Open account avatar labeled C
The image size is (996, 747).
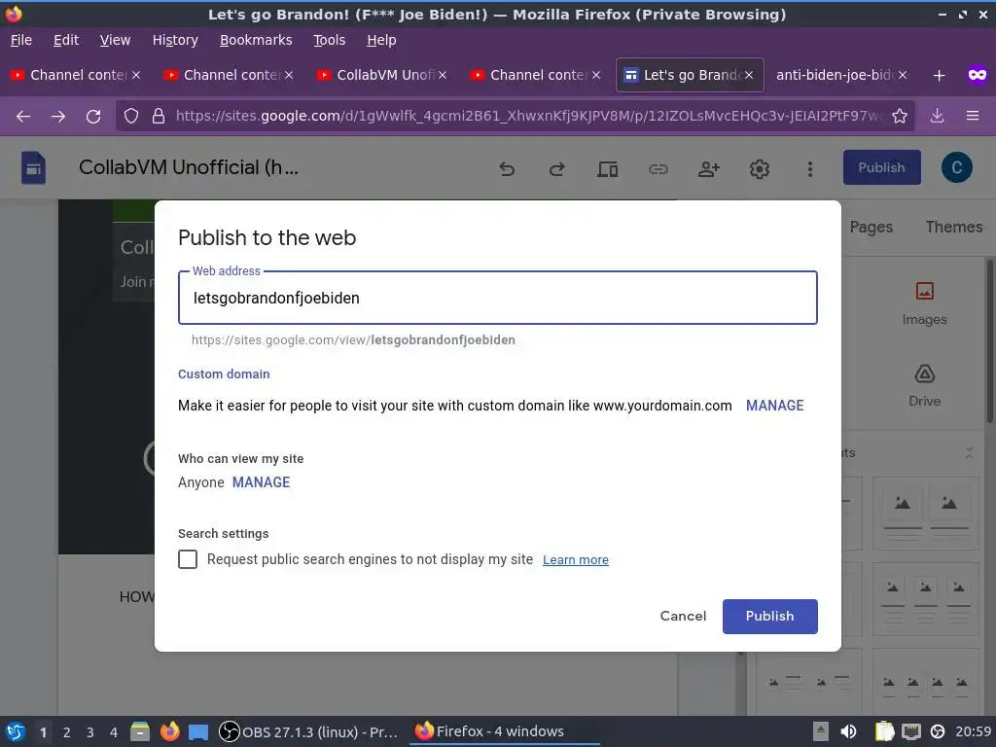[957, 167]
